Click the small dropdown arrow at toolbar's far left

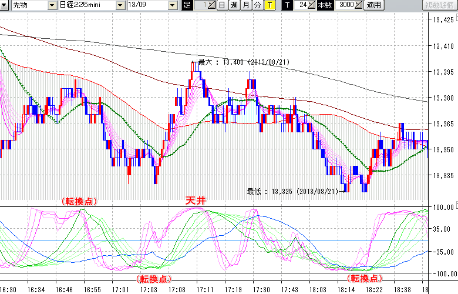5,5
